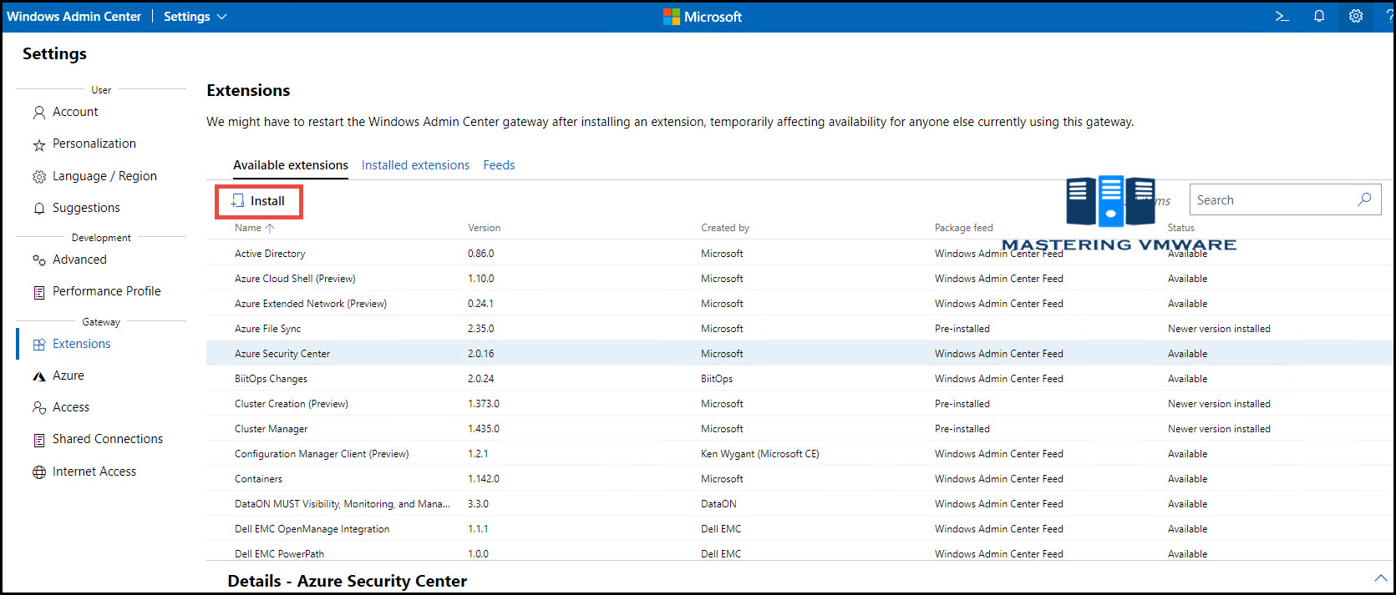Open Personalization settings page

click(94, 144)
